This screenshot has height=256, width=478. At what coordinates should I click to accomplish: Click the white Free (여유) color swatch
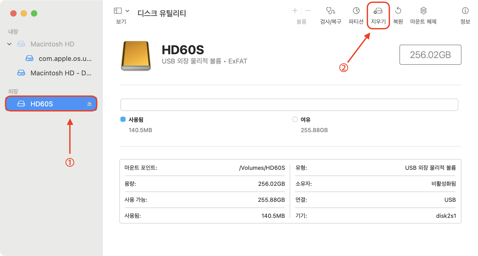coord(295,119)
